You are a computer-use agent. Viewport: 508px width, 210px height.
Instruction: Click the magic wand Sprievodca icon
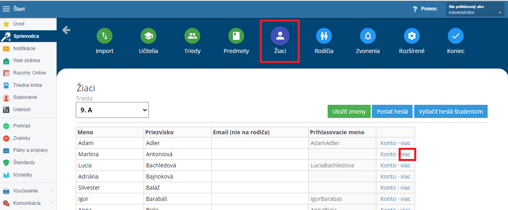tap(6, 36)
